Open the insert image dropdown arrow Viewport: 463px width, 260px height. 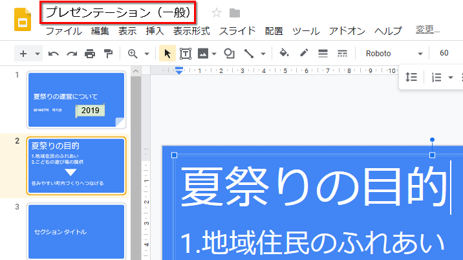click(214, 54)
